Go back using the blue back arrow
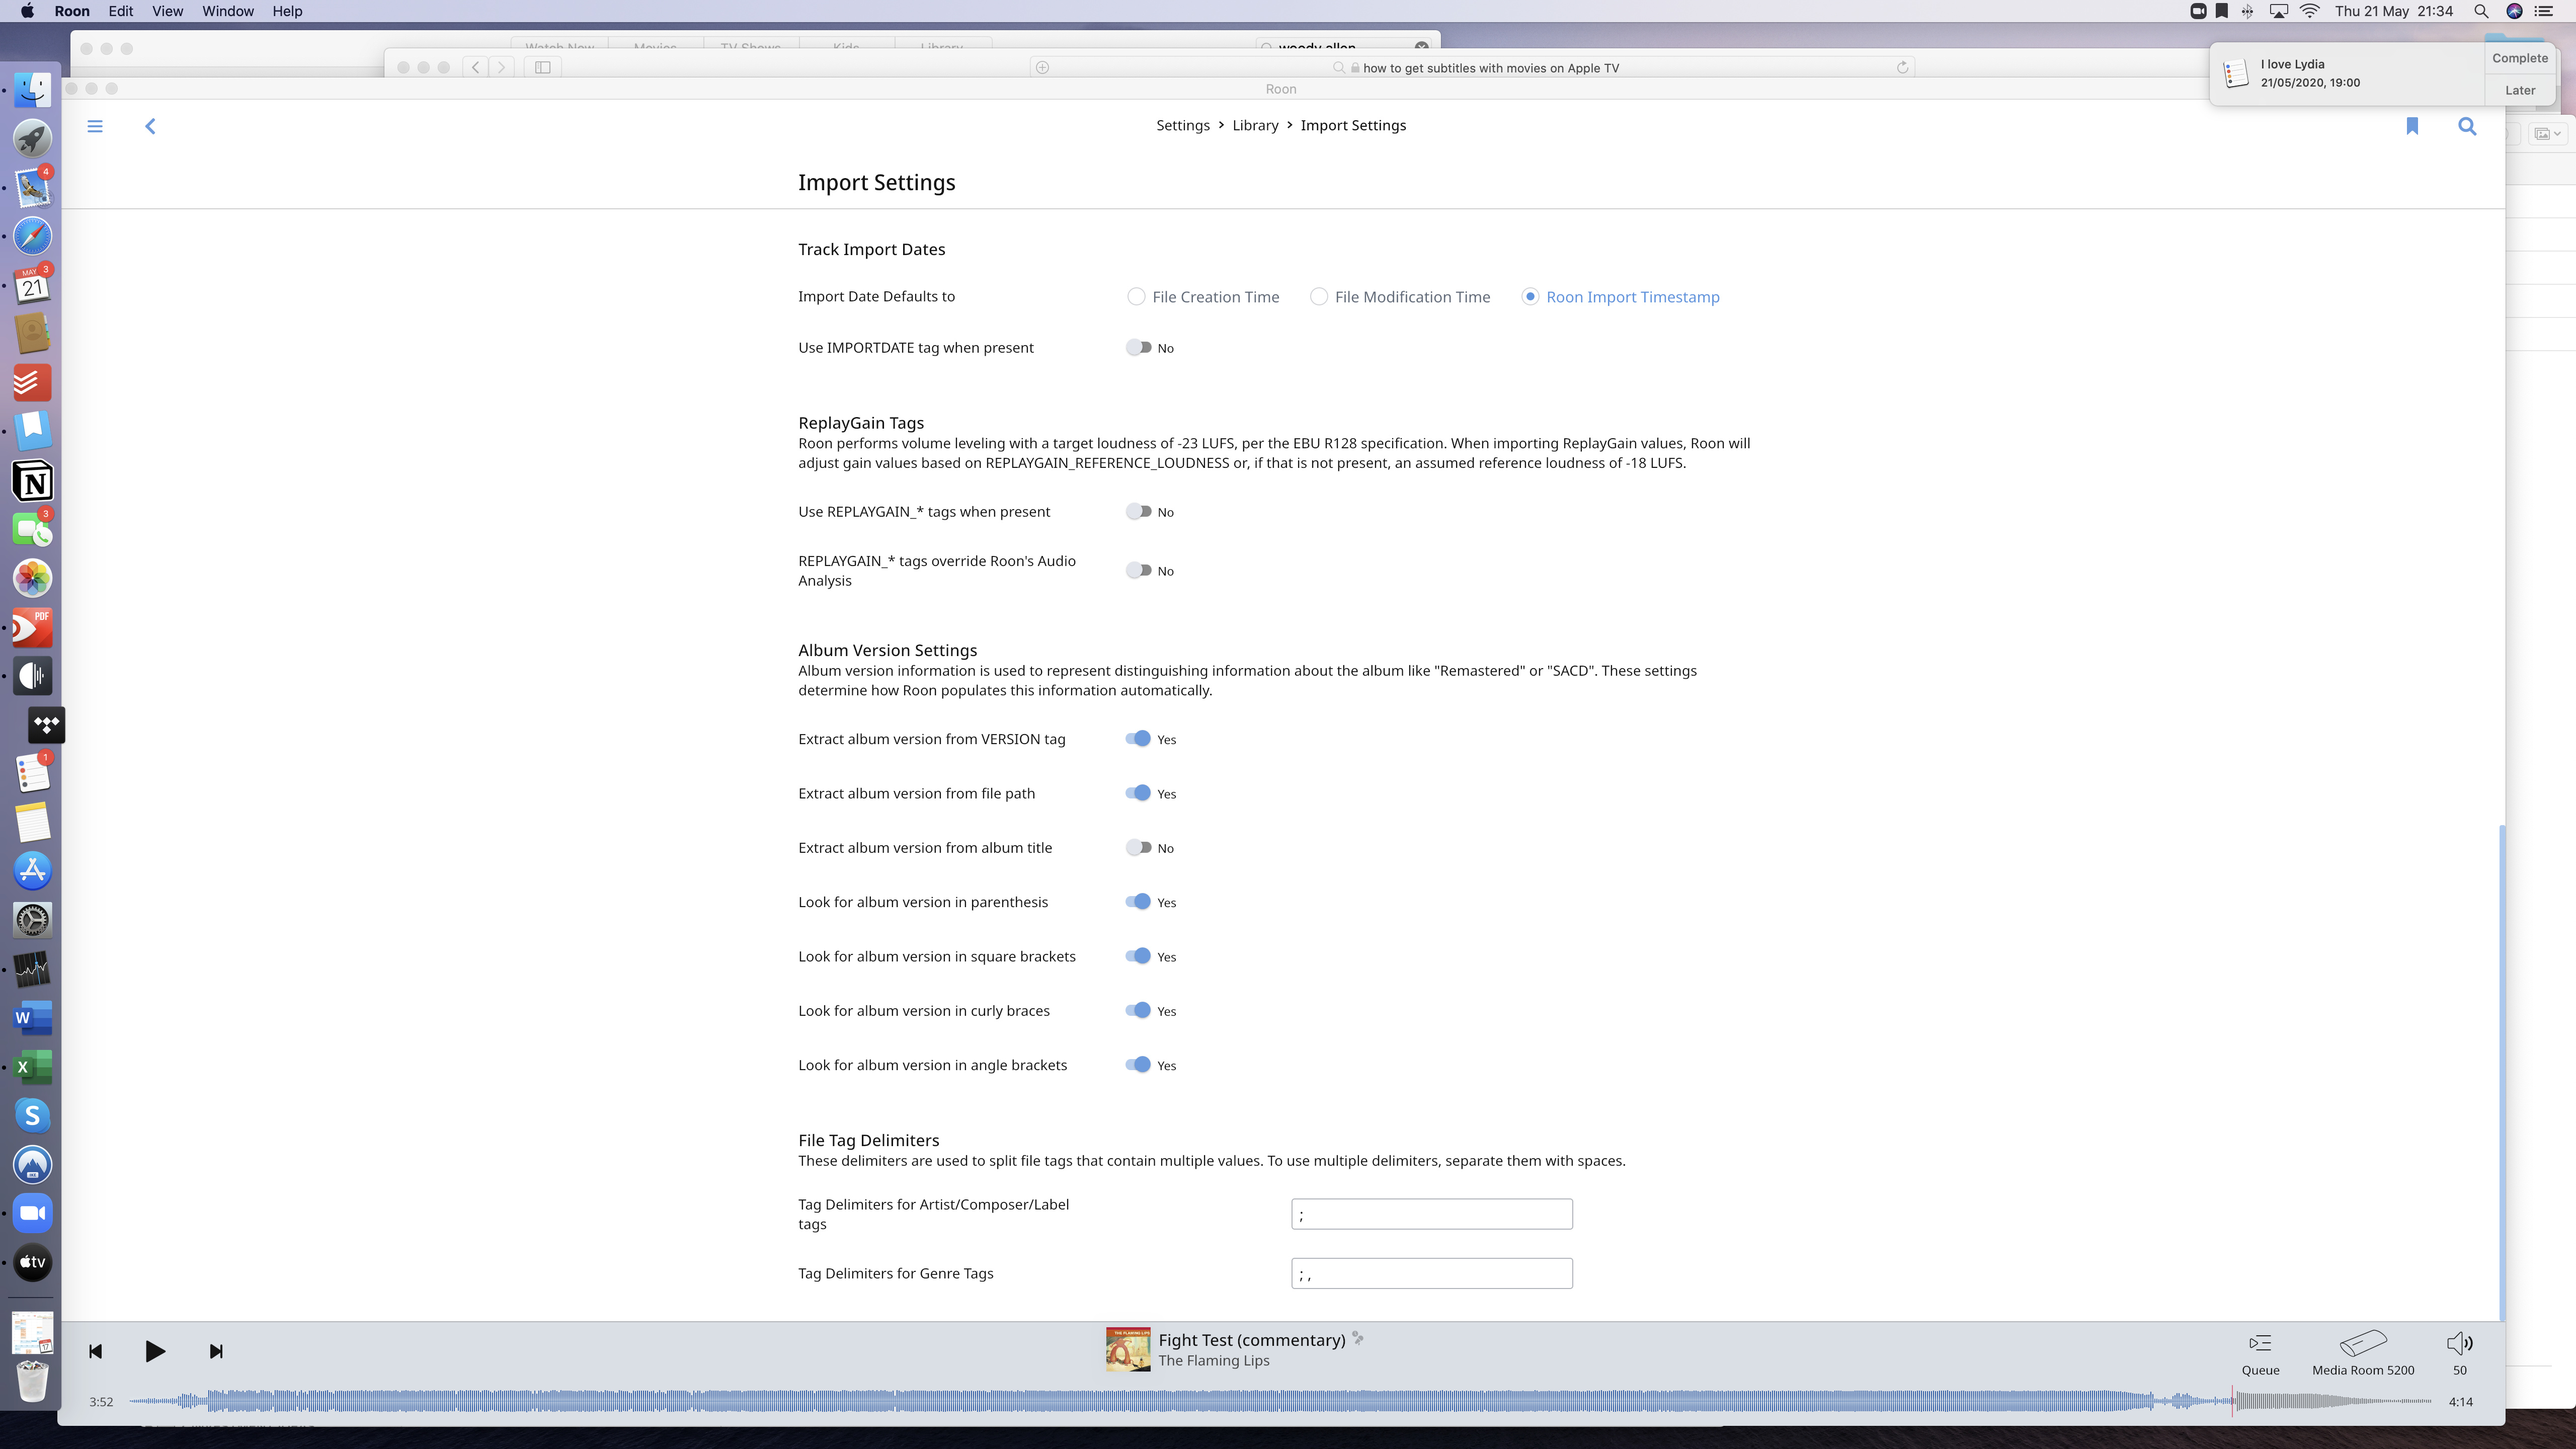The height and width of the screenshot is (1449, 2576). 150,126
